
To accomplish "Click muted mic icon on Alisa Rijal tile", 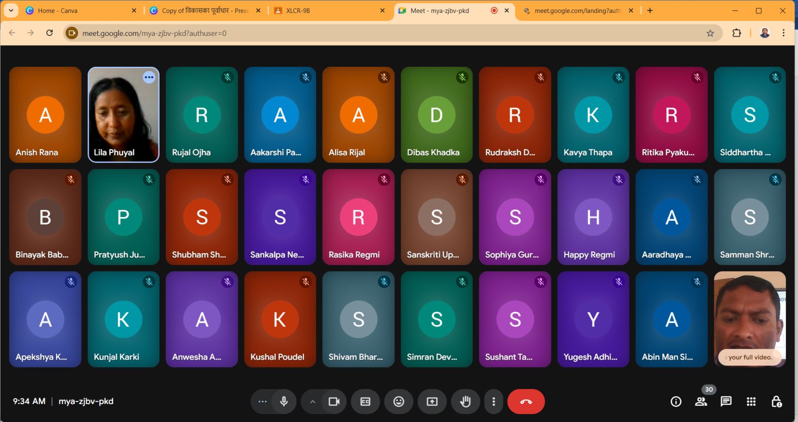I will click(x=384, y=77).
